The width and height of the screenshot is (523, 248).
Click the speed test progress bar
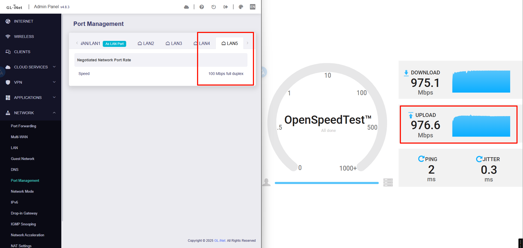pos(327,183)
